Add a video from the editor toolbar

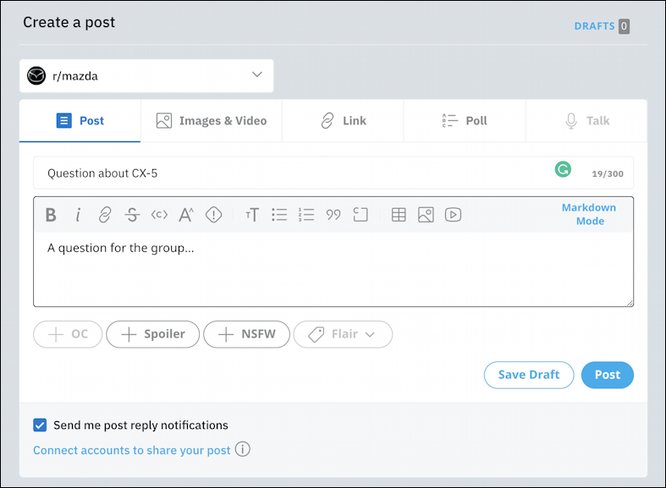(454, 215)
